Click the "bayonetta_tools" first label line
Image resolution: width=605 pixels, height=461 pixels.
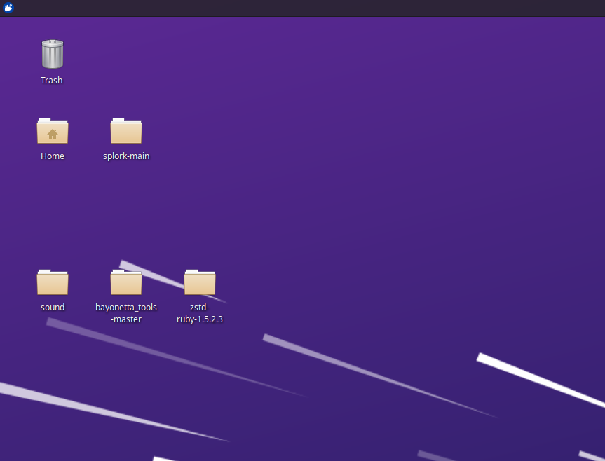click(x=126, y=308)
